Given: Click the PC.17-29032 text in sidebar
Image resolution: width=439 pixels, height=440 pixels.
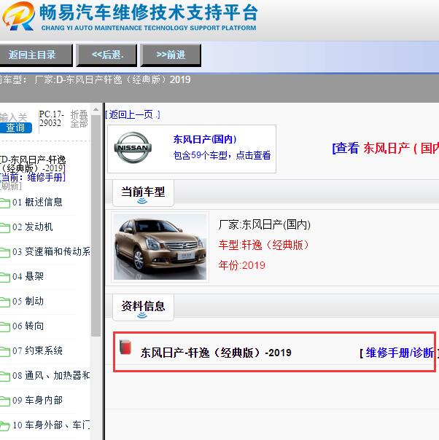Looking at the screenshot, I should click(x=52, y=119).
